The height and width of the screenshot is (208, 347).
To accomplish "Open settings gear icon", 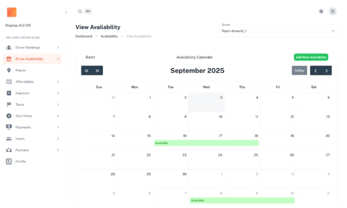I will [321, 11].
